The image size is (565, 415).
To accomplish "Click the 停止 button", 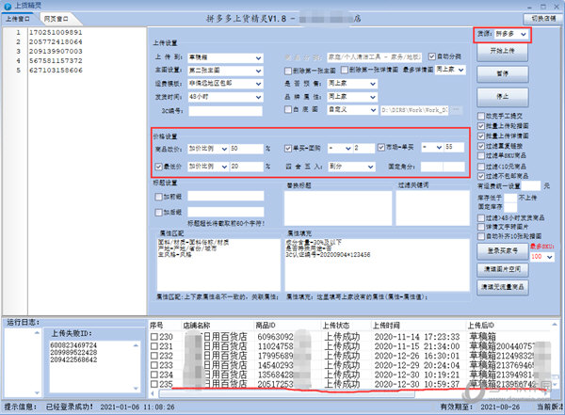I will (x=503, y=97).
